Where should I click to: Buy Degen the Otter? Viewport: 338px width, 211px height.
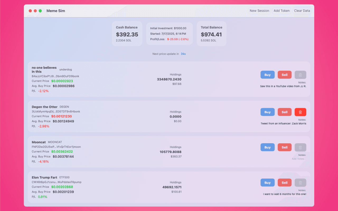tap(267, 112)
